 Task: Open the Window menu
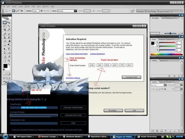(x=46, y=6)
